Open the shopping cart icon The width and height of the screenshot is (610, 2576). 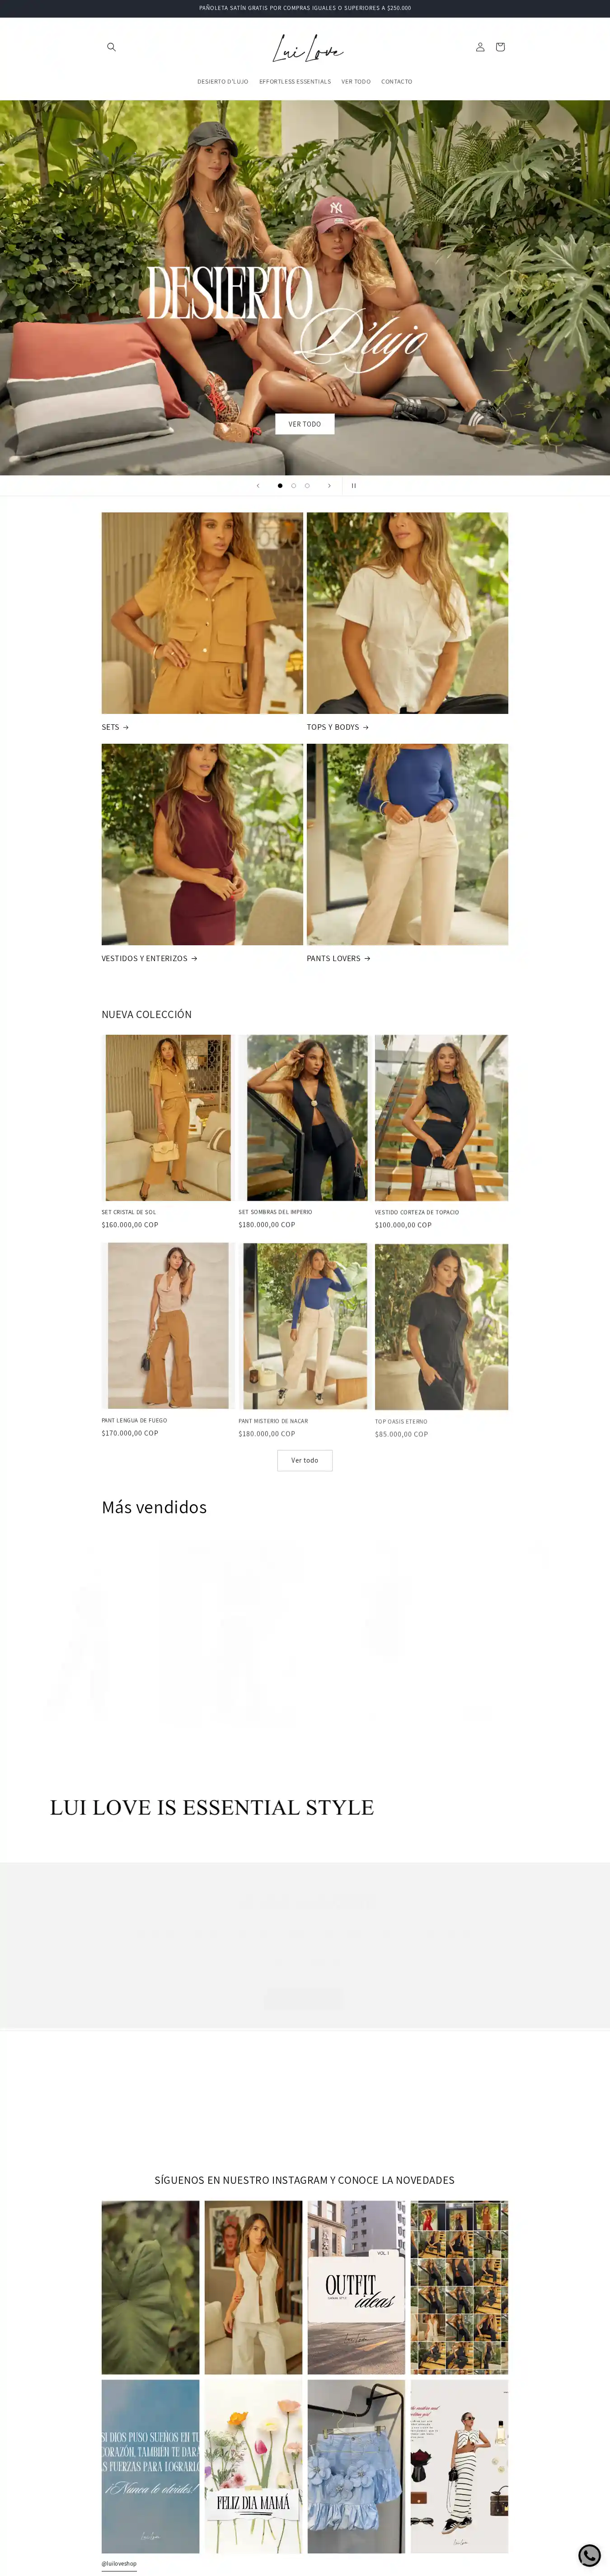[500, 47]
